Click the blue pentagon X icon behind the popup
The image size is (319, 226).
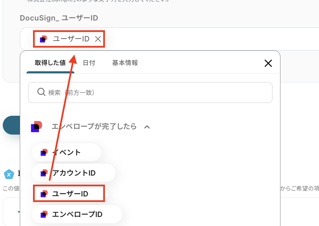pos(9,174)
